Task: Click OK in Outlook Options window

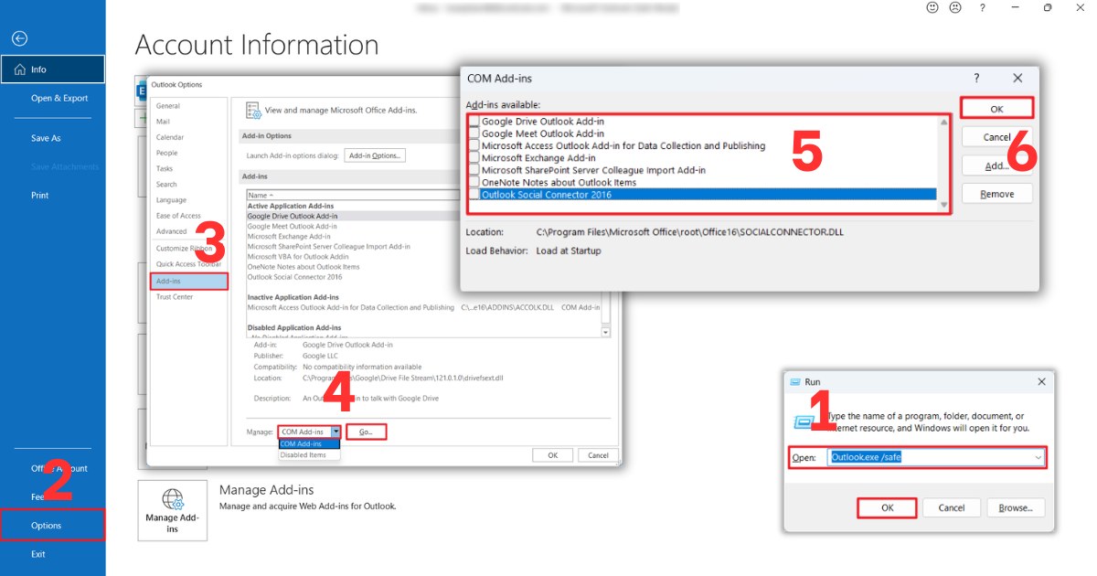Action: 553,455
